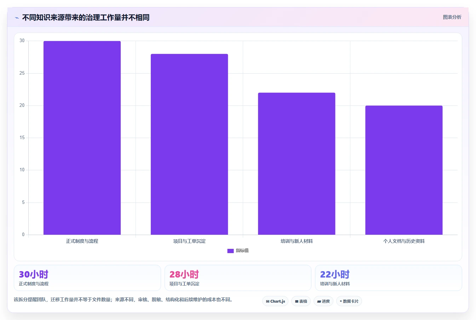Click the Chart.js tag chip
This screenshot has height=320, width=476.
click(275, 301)
